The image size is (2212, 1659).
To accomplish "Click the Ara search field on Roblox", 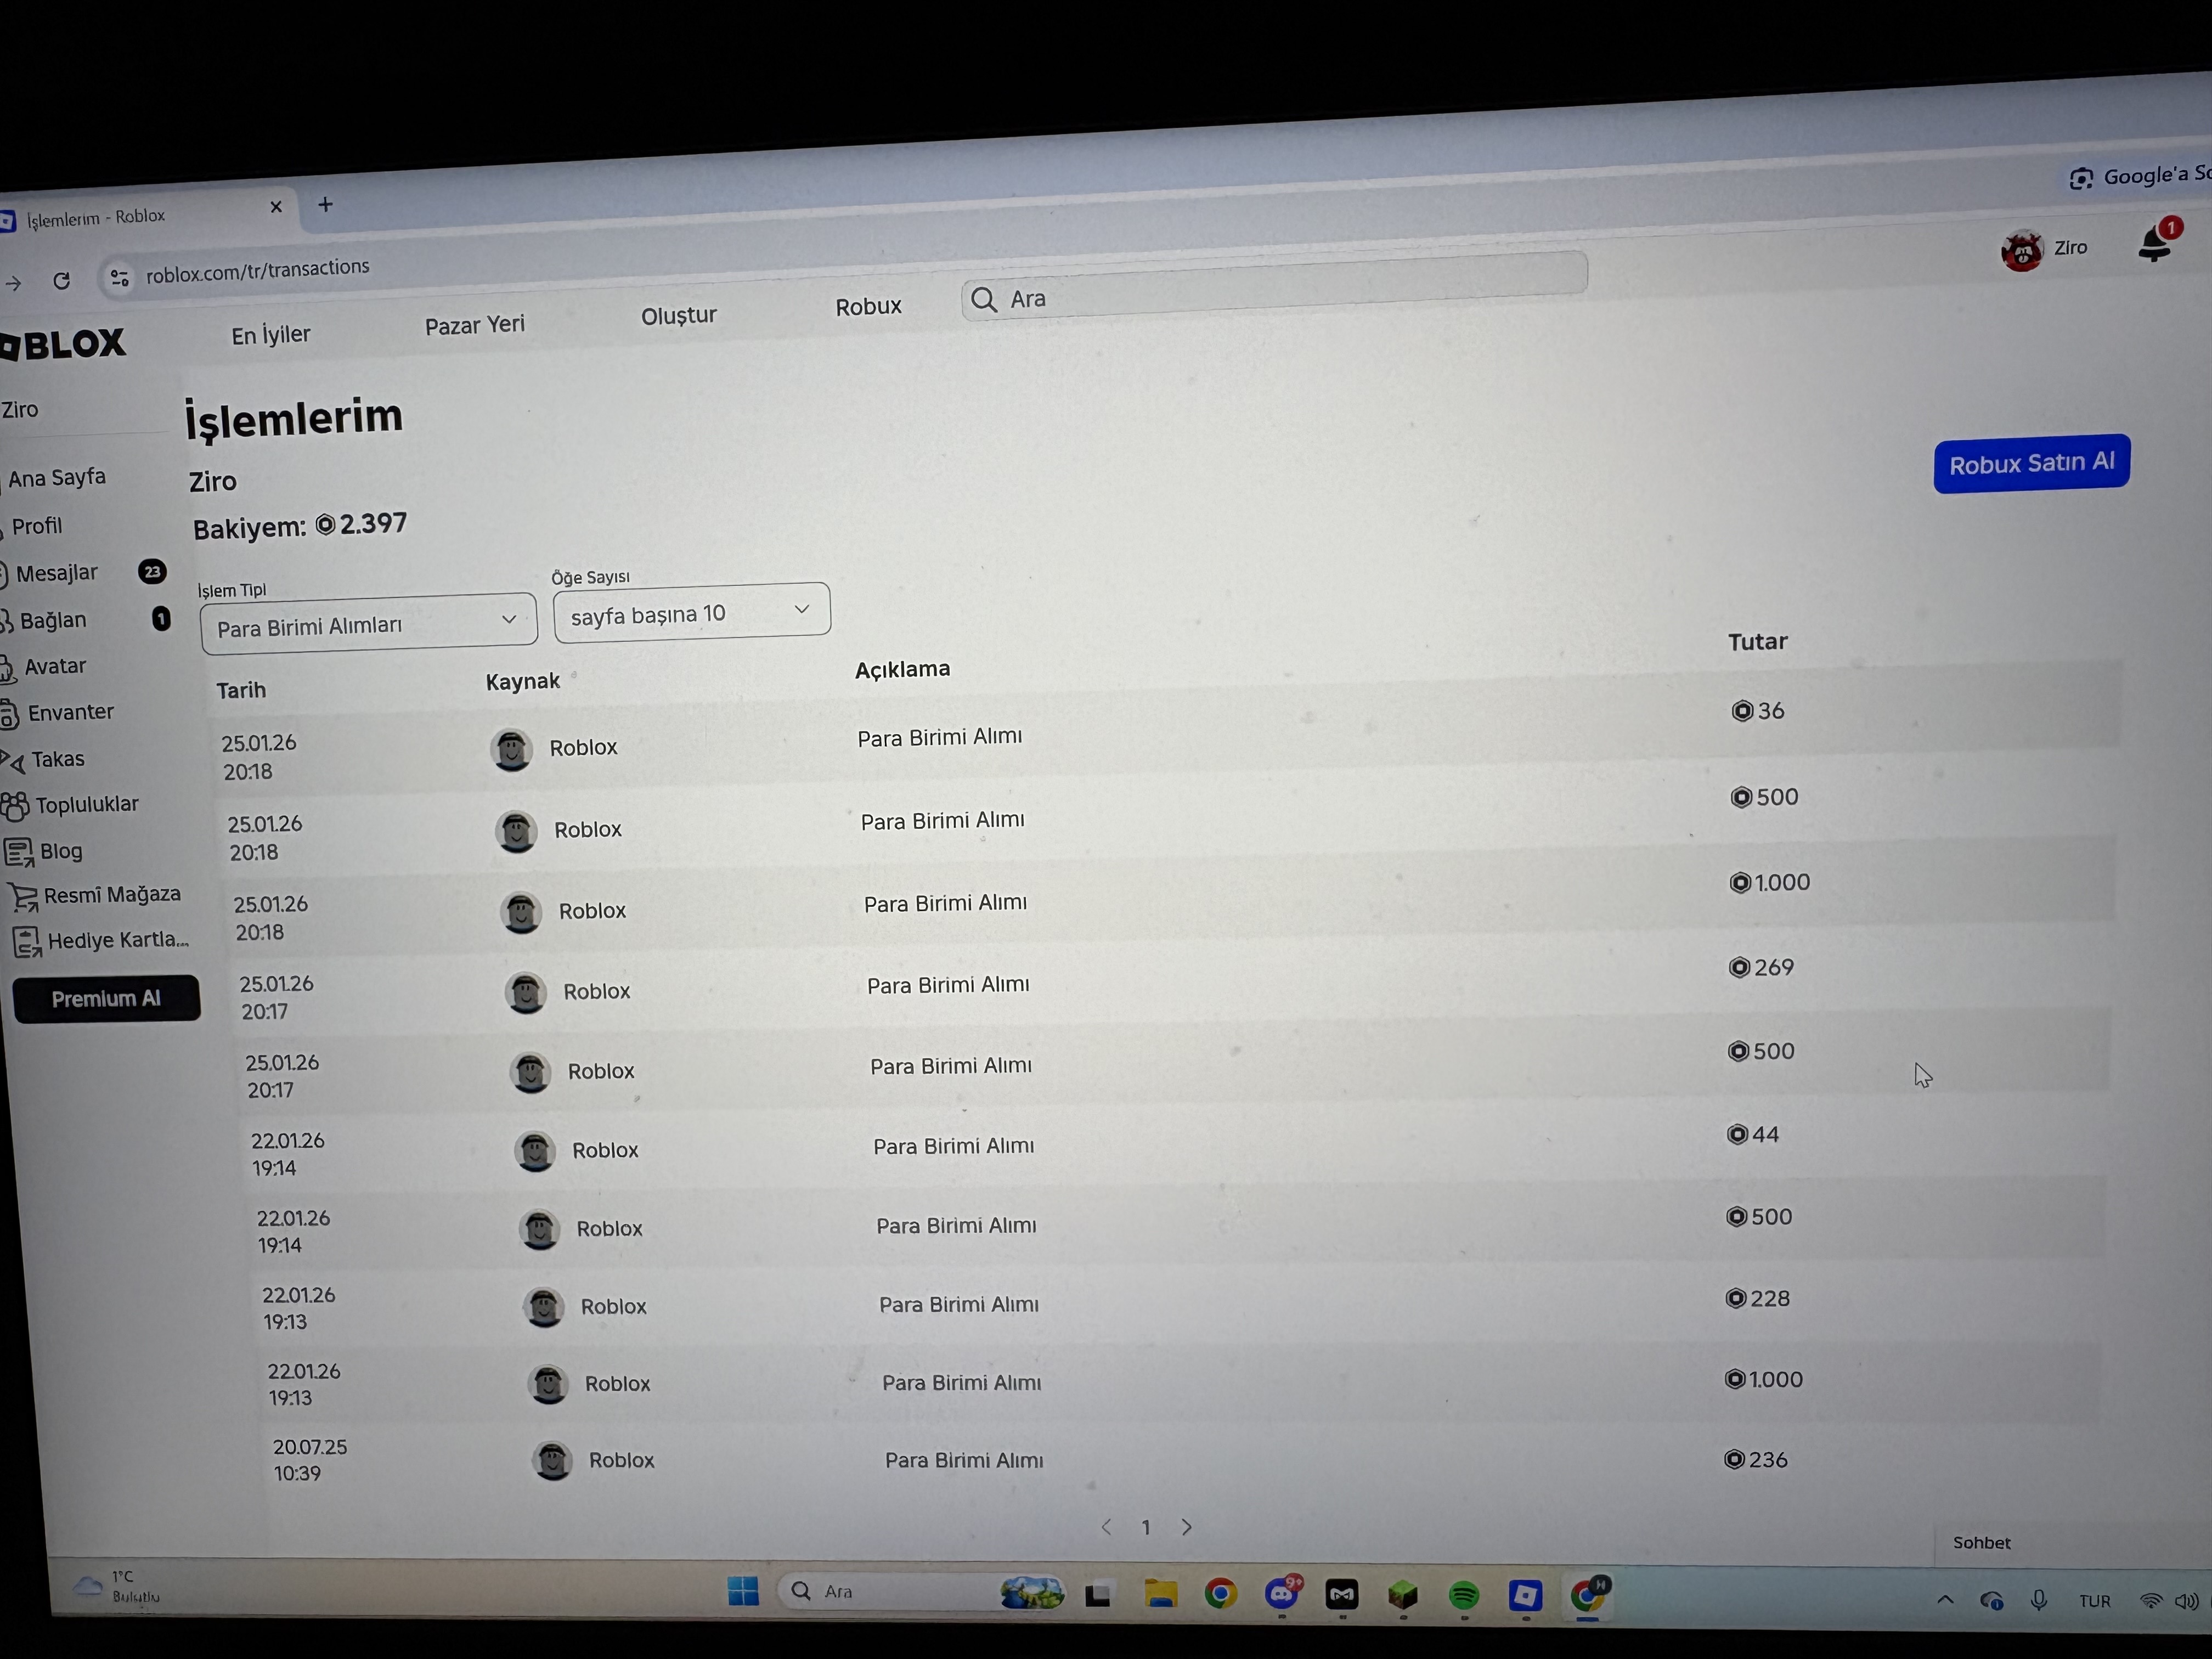I will point(1274,286).
